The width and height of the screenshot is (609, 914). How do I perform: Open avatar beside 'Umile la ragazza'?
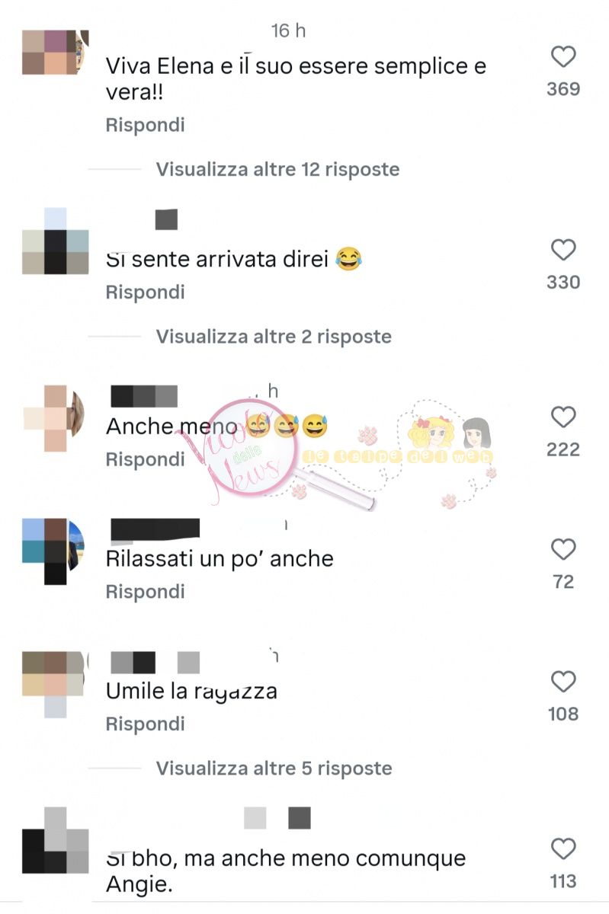pos(55,684)
